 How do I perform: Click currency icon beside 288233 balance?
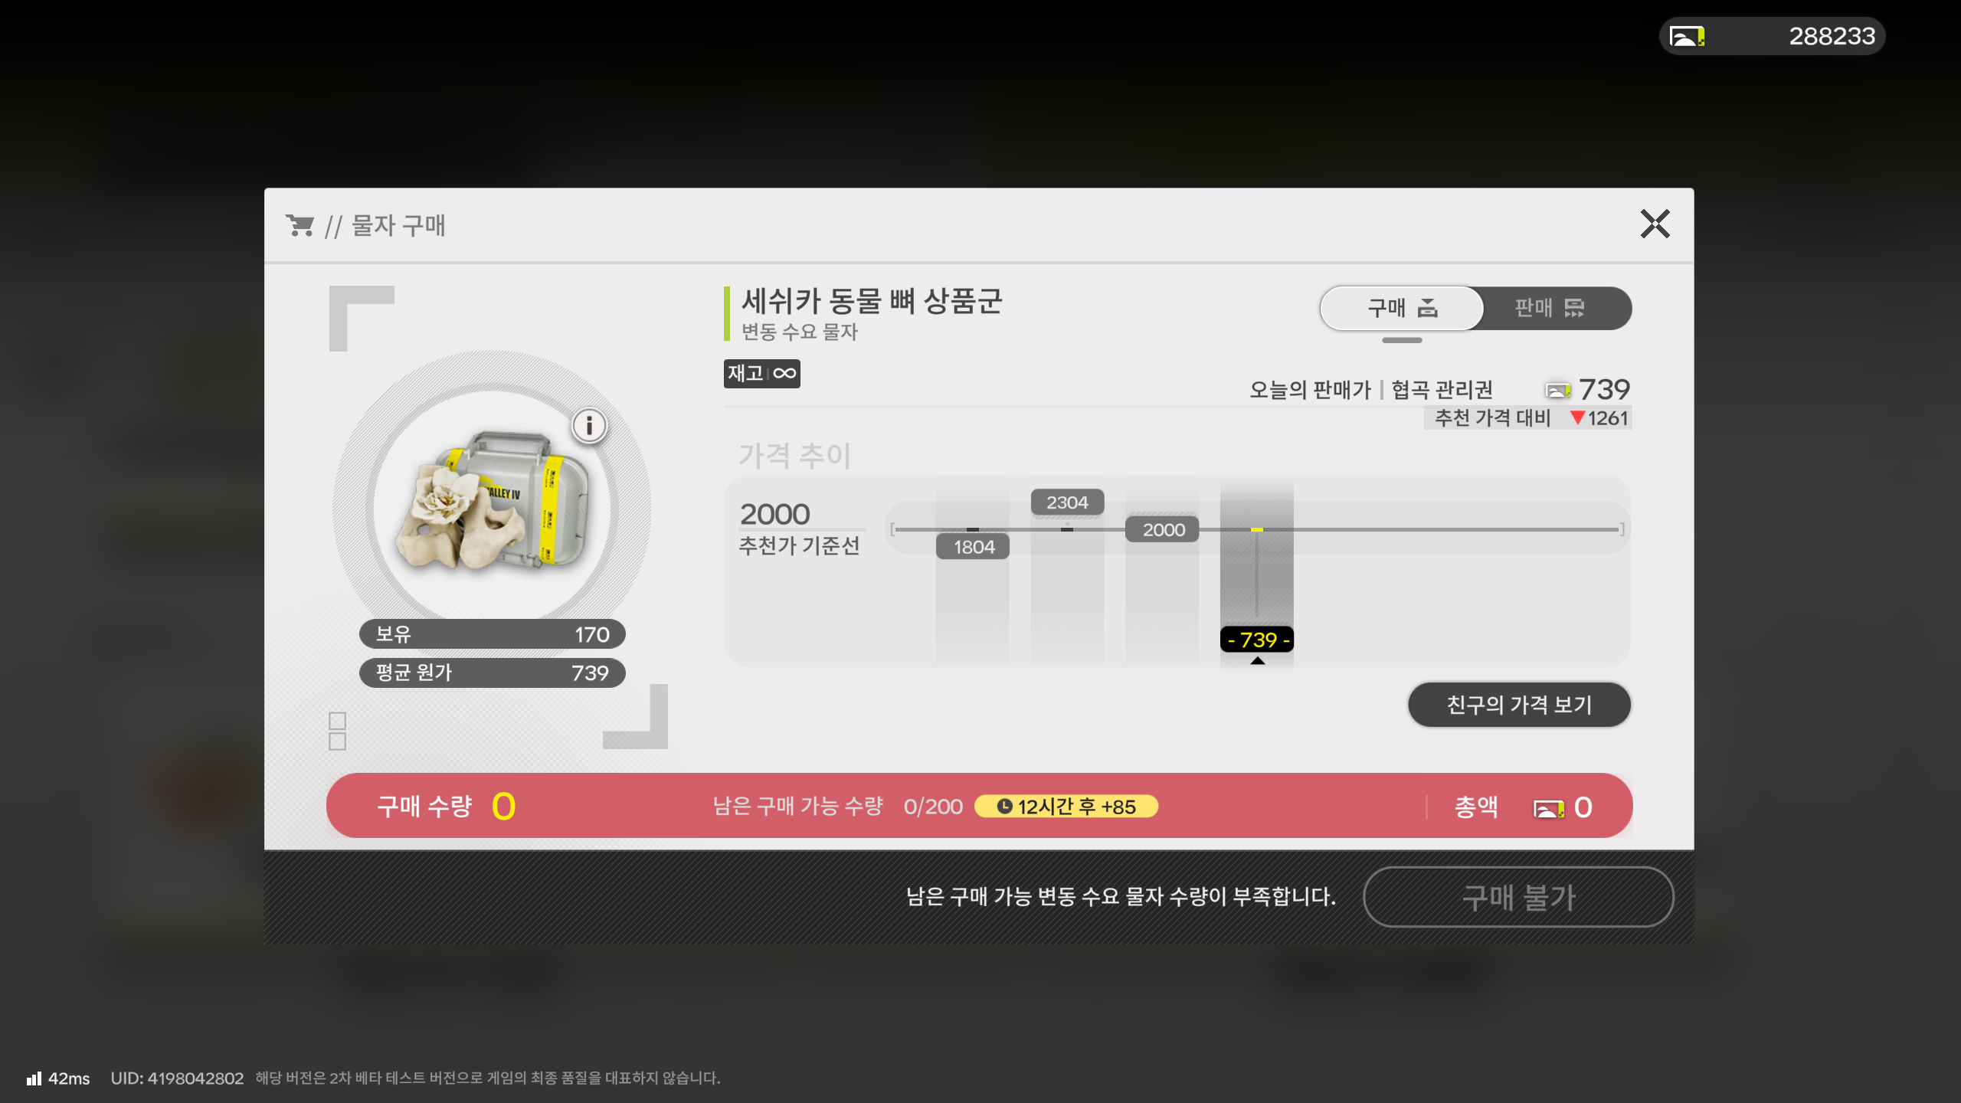coord(1687,36)
